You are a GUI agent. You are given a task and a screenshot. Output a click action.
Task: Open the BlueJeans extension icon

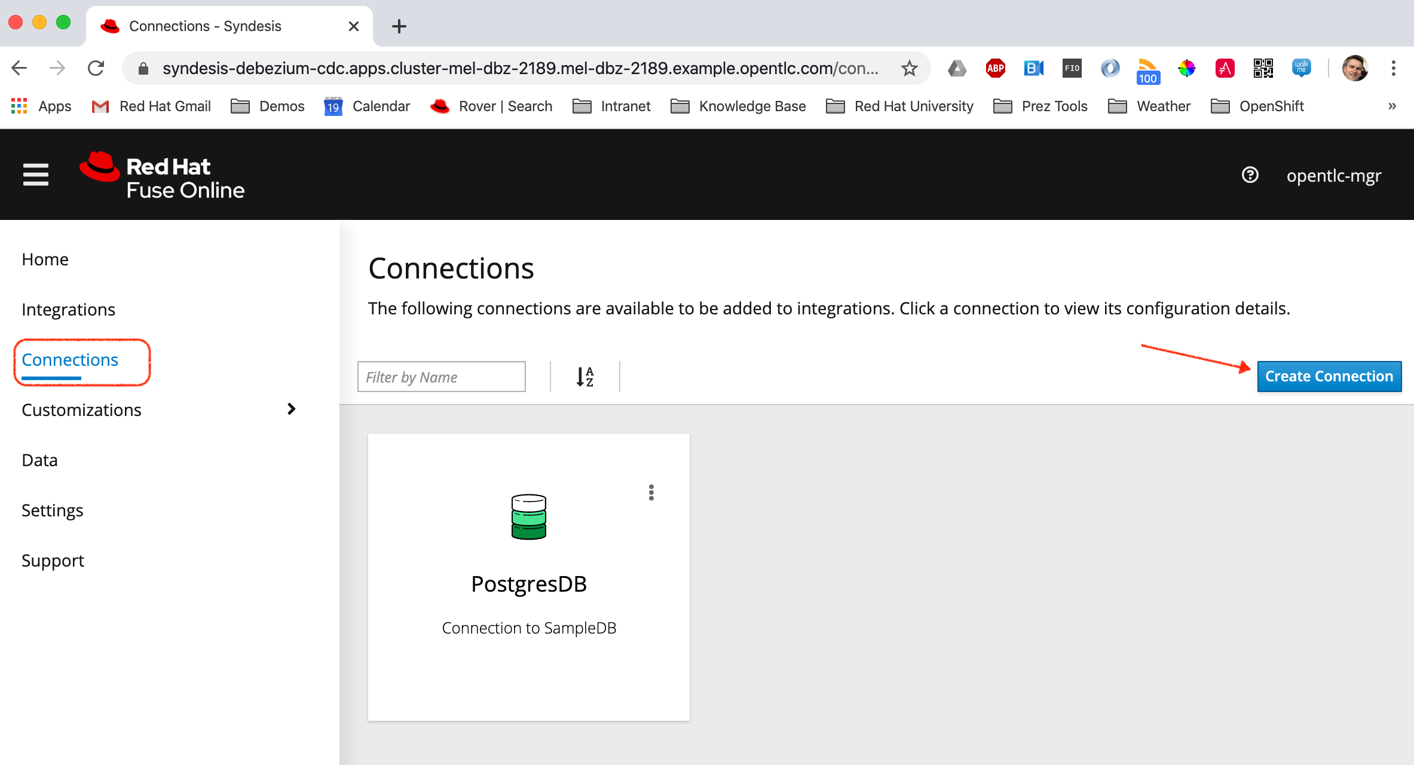coord(1033,68)
